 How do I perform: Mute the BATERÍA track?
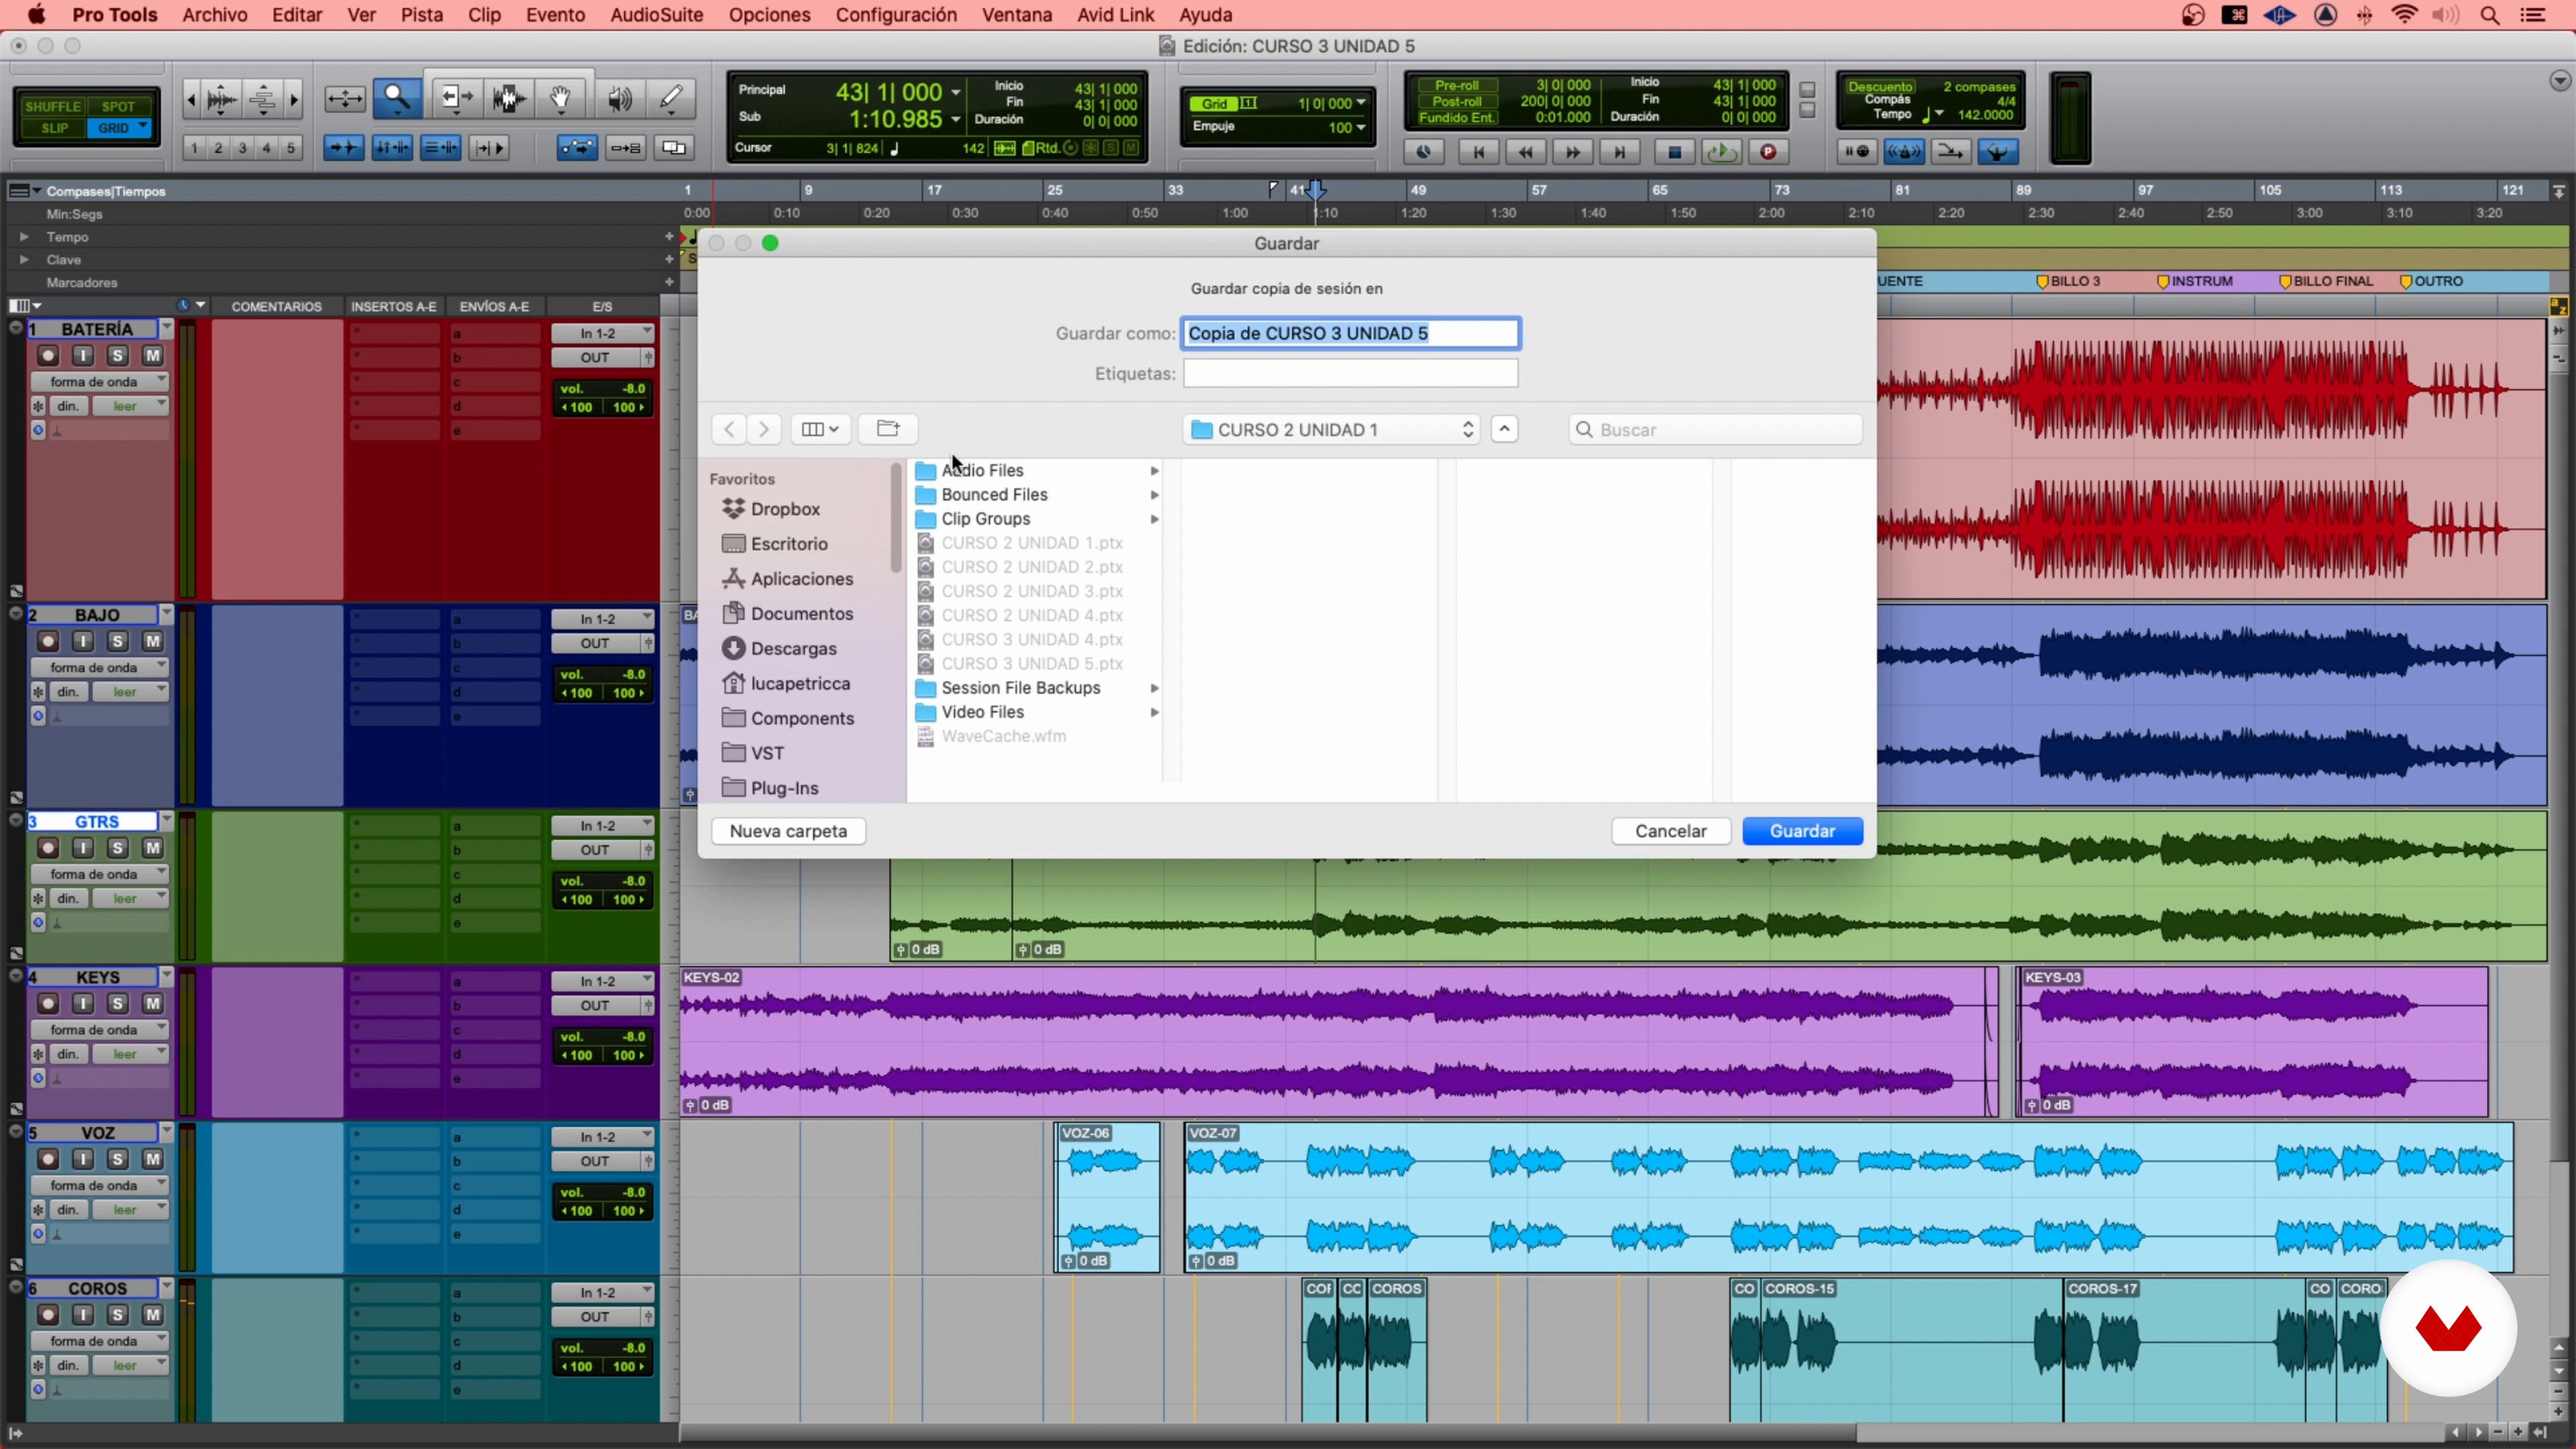tap(152, 356)
